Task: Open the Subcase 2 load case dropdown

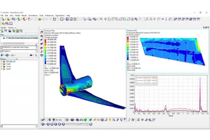Action: (x=37, y=47)
